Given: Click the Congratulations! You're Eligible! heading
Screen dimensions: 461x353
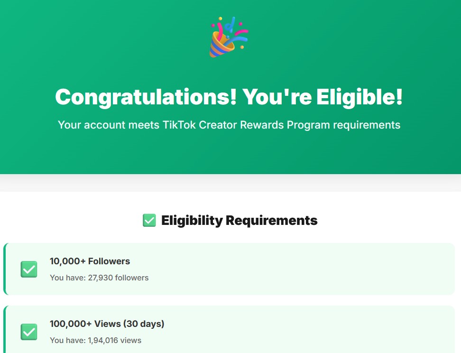Looking at the screenshot, I should (230, 96).
